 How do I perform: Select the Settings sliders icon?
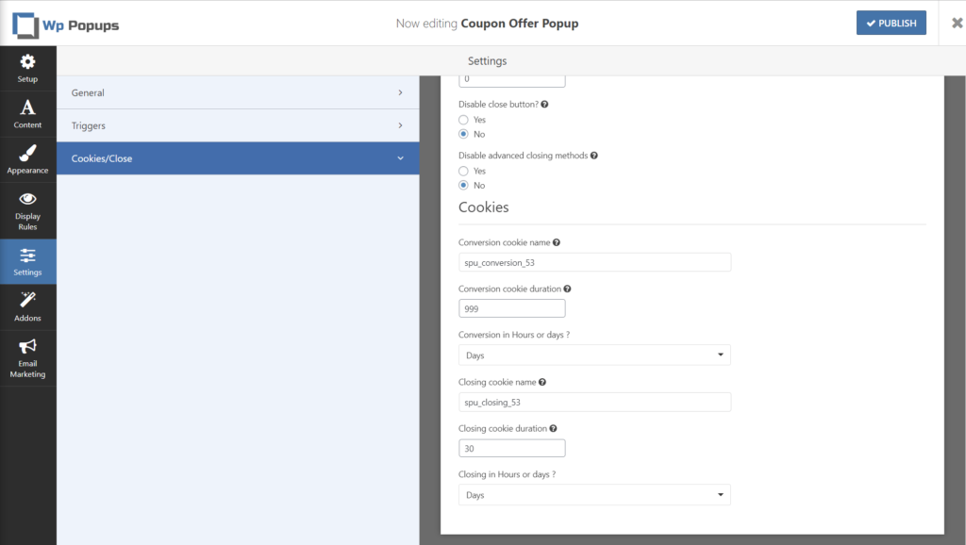coord(27,256)
